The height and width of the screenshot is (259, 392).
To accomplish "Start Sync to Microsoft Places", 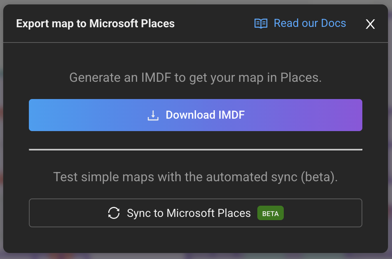I will 196,213.
